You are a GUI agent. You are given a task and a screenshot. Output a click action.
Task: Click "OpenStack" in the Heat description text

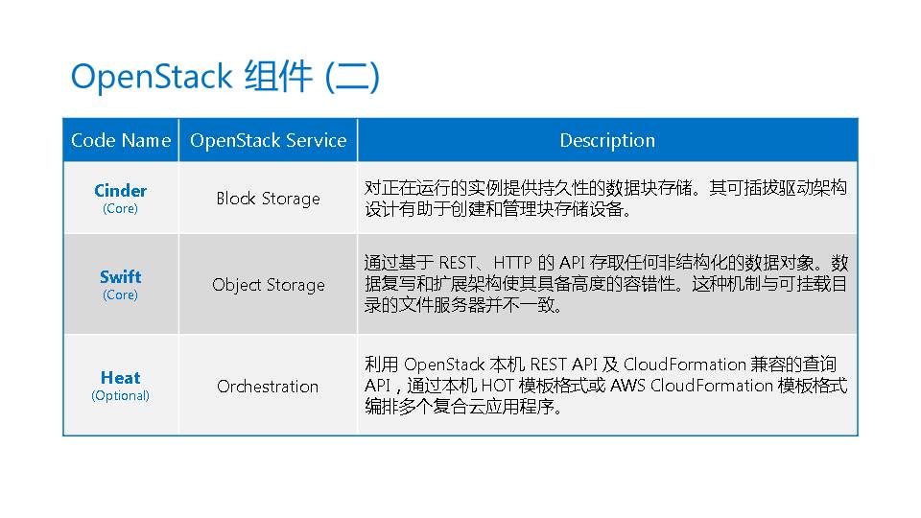[444, 365]
